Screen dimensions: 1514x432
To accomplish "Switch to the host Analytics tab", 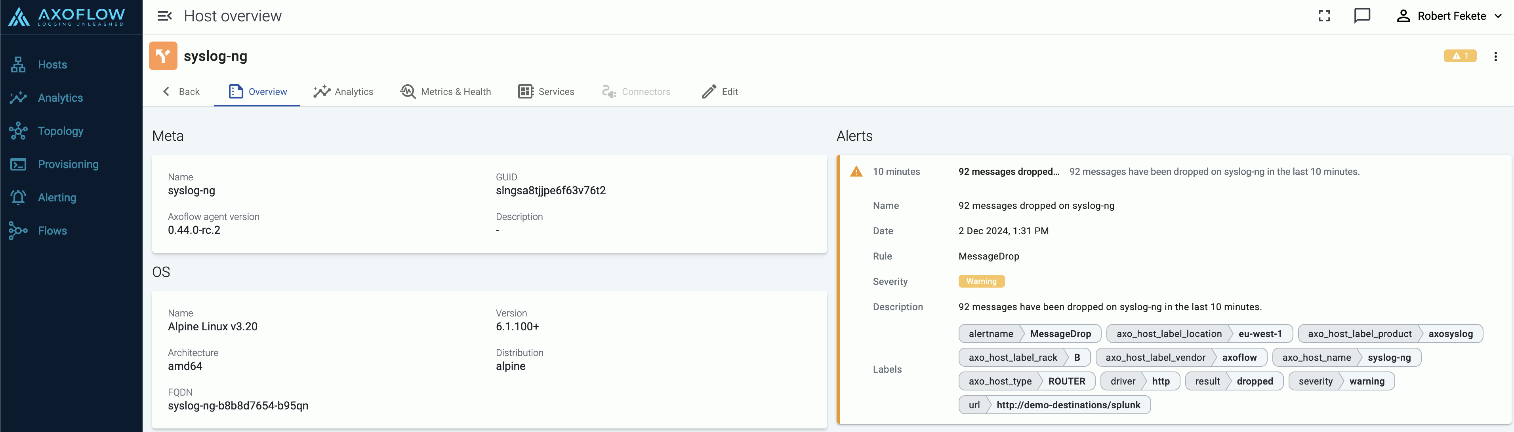I will (x=343, y=91).
